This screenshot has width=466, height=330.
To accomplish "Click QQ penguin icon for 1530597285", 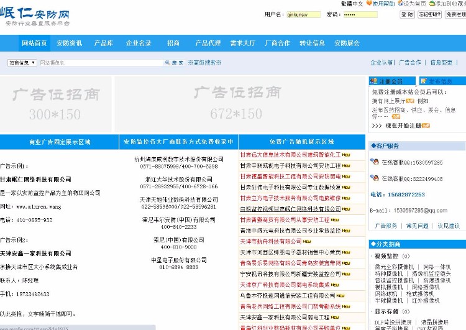I will coord(375,162).
